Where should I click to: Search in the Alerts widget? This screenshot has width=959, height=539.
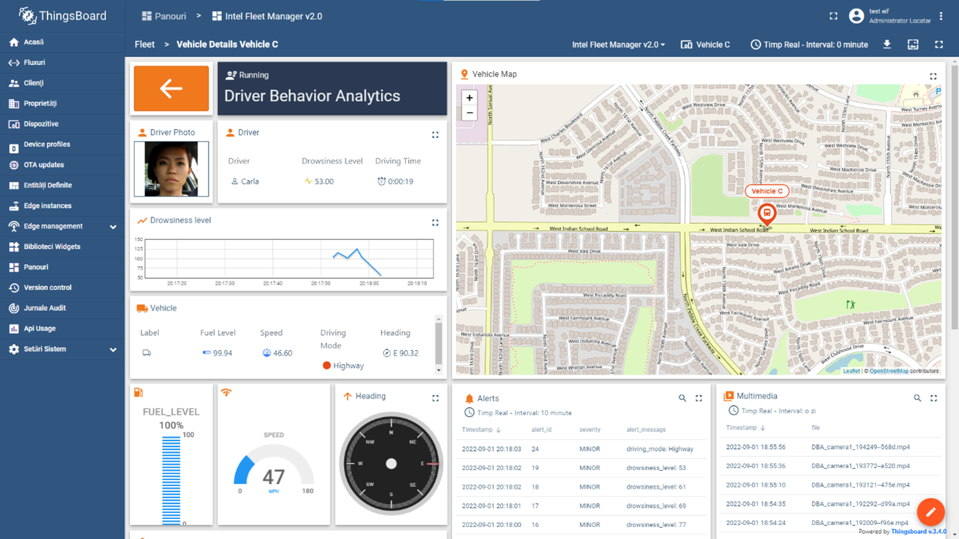tap(682, 398)
